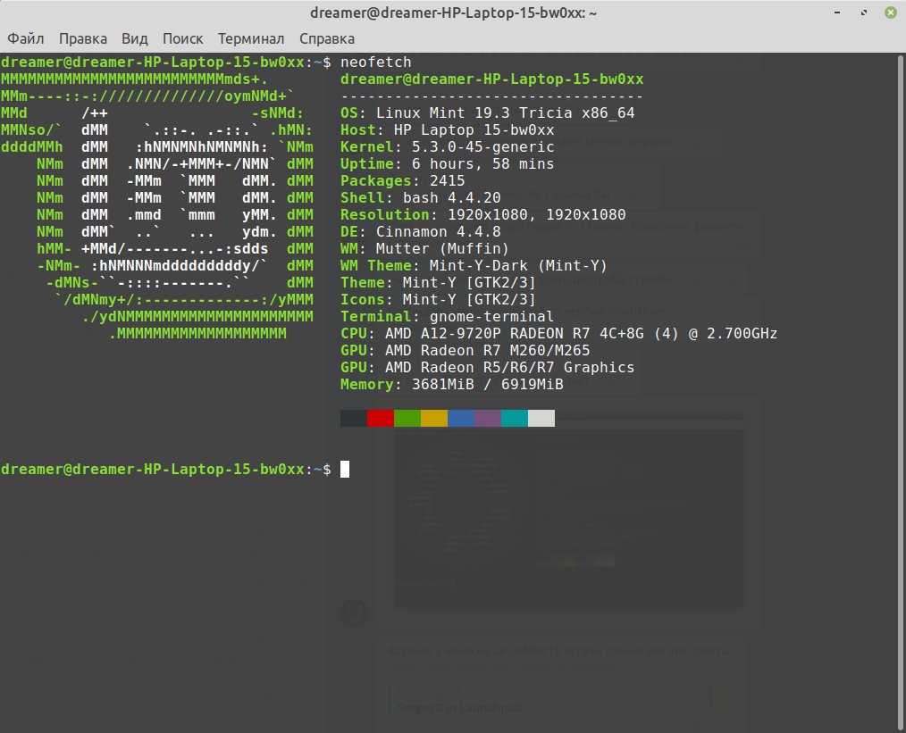
Task: Minimize the terminal window
Action: click(837, 12)
